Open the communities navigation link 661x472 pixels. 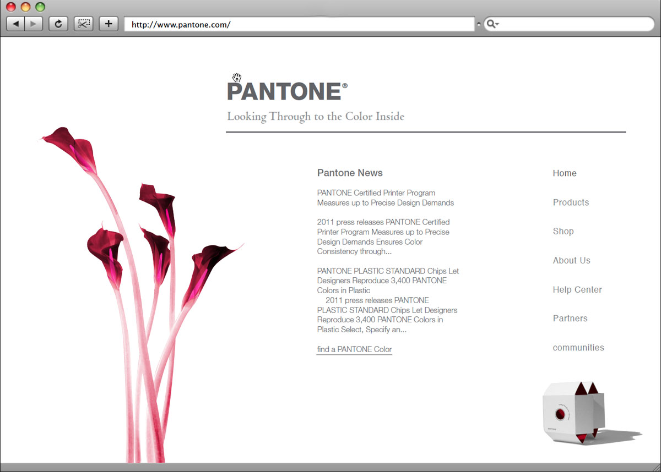[x=578, y=348]
